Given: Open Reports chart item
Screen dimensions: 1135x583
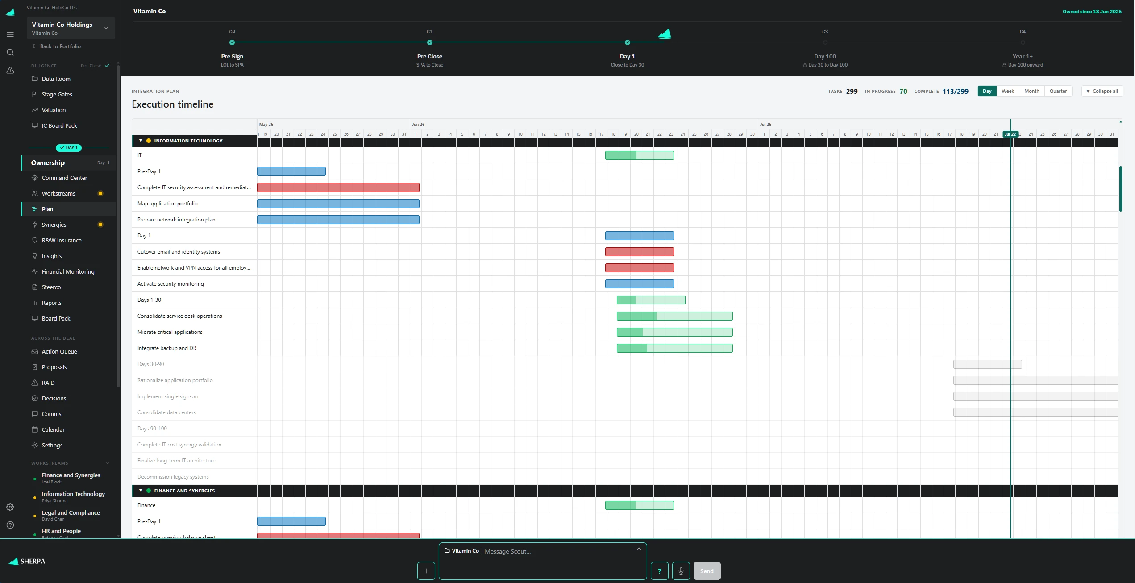Looking at the screenshot, I should pyautogui.click(x=69, y=303).
